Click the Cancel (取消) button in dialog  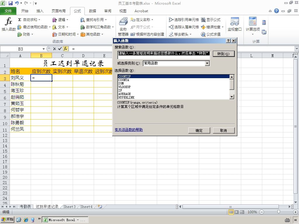[x=223, y=130]
